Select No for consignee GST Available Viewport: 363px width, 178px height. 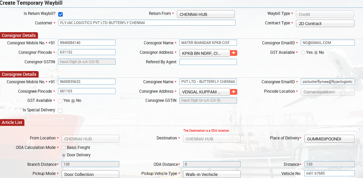73,101
